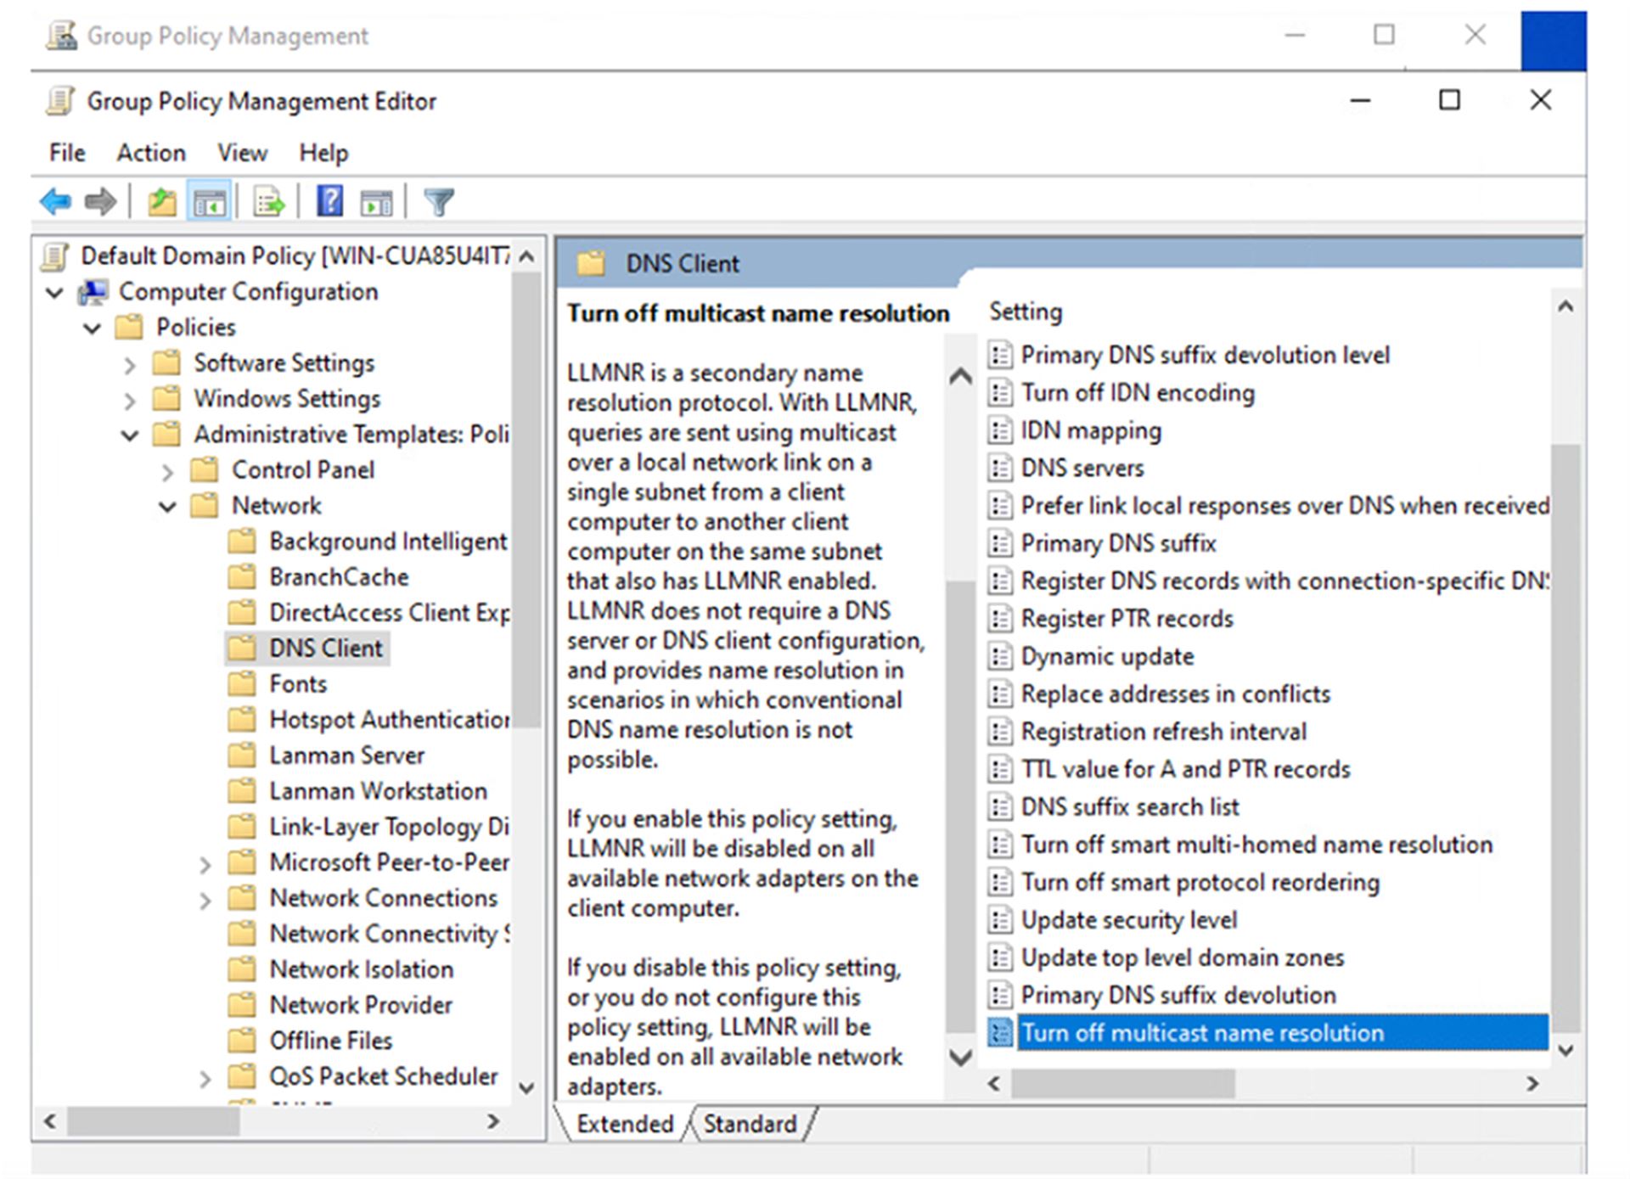Maximize the Group Policy Management Editor window
Screen dimensions: 1630x1179
[1449, 100]
